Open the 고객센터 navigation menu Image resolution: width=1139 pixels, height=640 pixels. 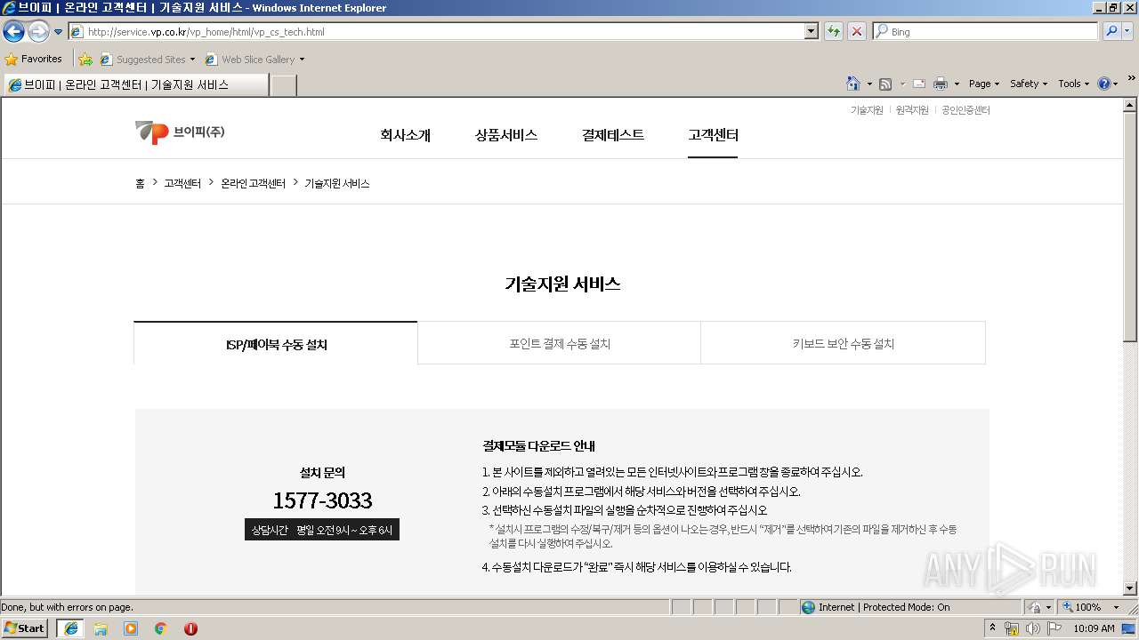(713, 135)
